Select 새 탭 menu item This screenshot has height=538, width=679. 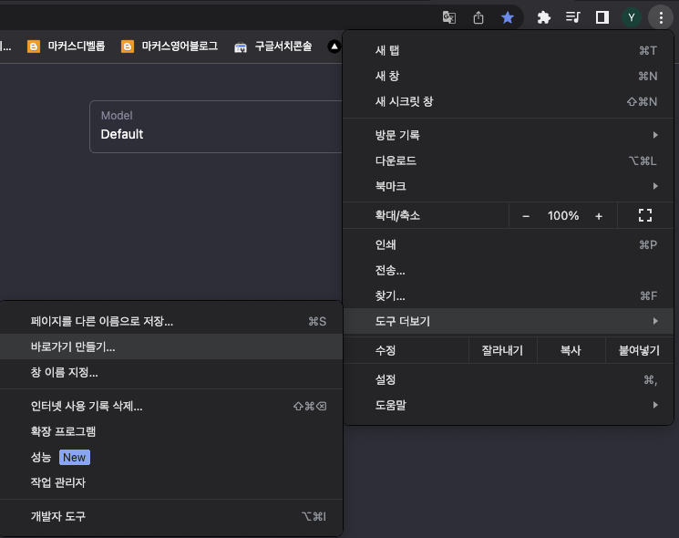click(509, 51)
